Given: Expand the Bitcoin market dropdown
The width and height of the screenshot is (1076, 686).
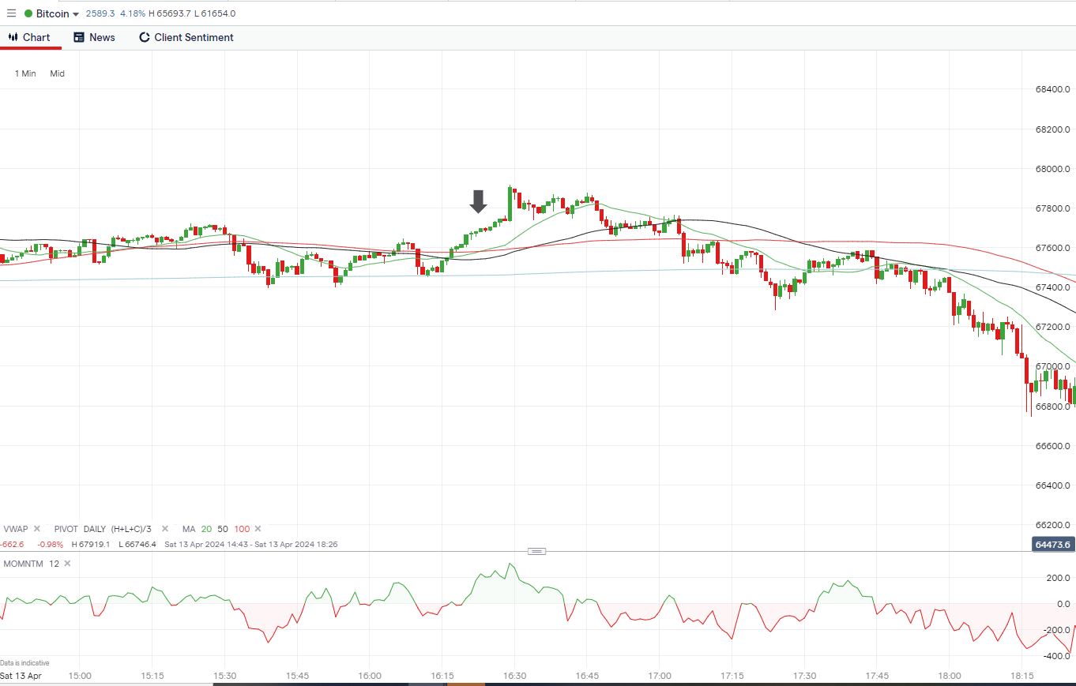Looking at the screenshot, I should click(x=76, y=14).
